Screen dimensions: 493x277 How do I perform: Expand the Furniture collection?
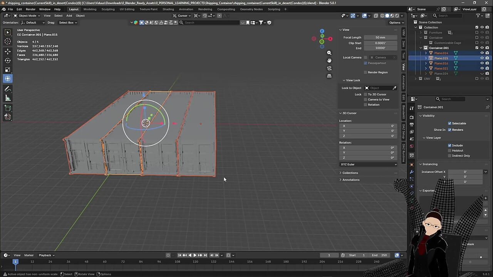(421, 33)
